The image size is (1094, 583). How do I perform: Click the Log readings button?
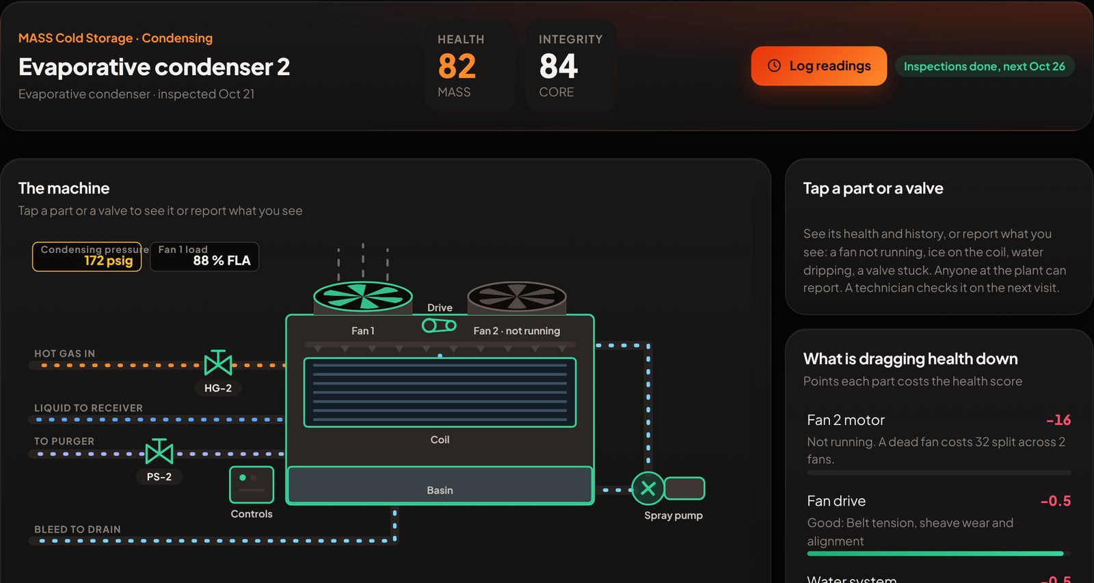pos(819,66)
